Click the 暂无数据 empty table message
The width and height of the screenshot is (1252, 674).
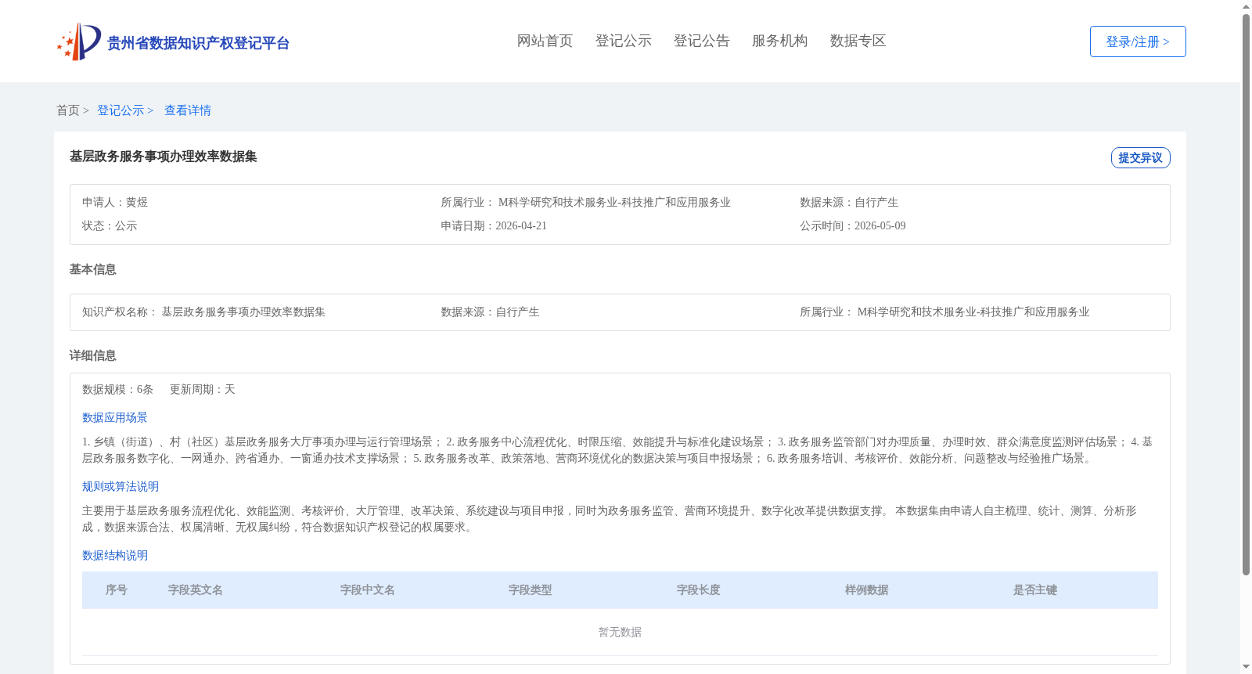coord(620,632)
